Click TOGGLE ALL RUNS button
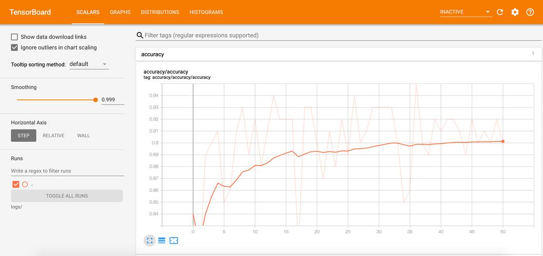 click(67, 196)
